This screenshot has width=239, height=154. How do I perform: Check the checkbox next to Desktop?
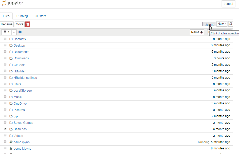(x=5, y=45)
